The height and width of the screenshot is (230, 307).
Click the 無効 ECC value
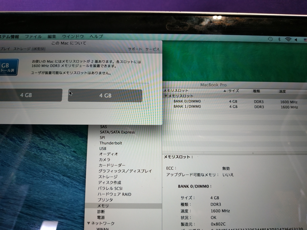coord(226,168)
